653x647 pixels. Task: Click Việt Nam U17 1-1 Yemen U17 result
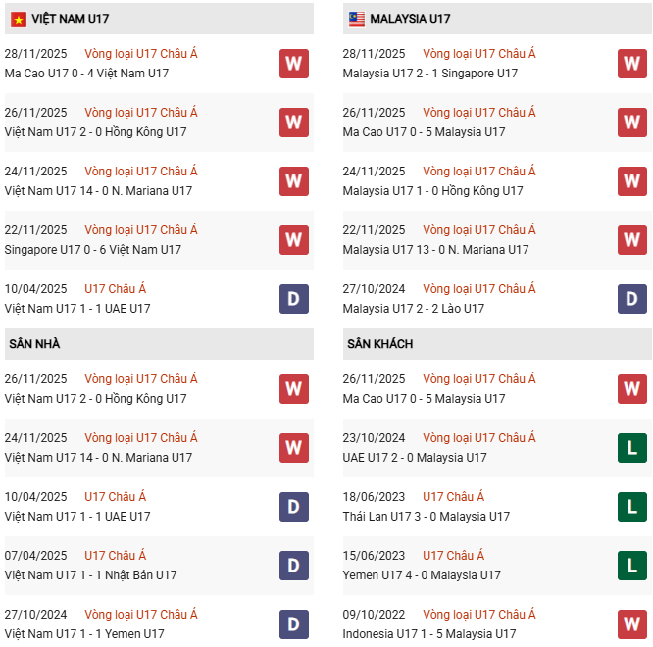[84, 634]
